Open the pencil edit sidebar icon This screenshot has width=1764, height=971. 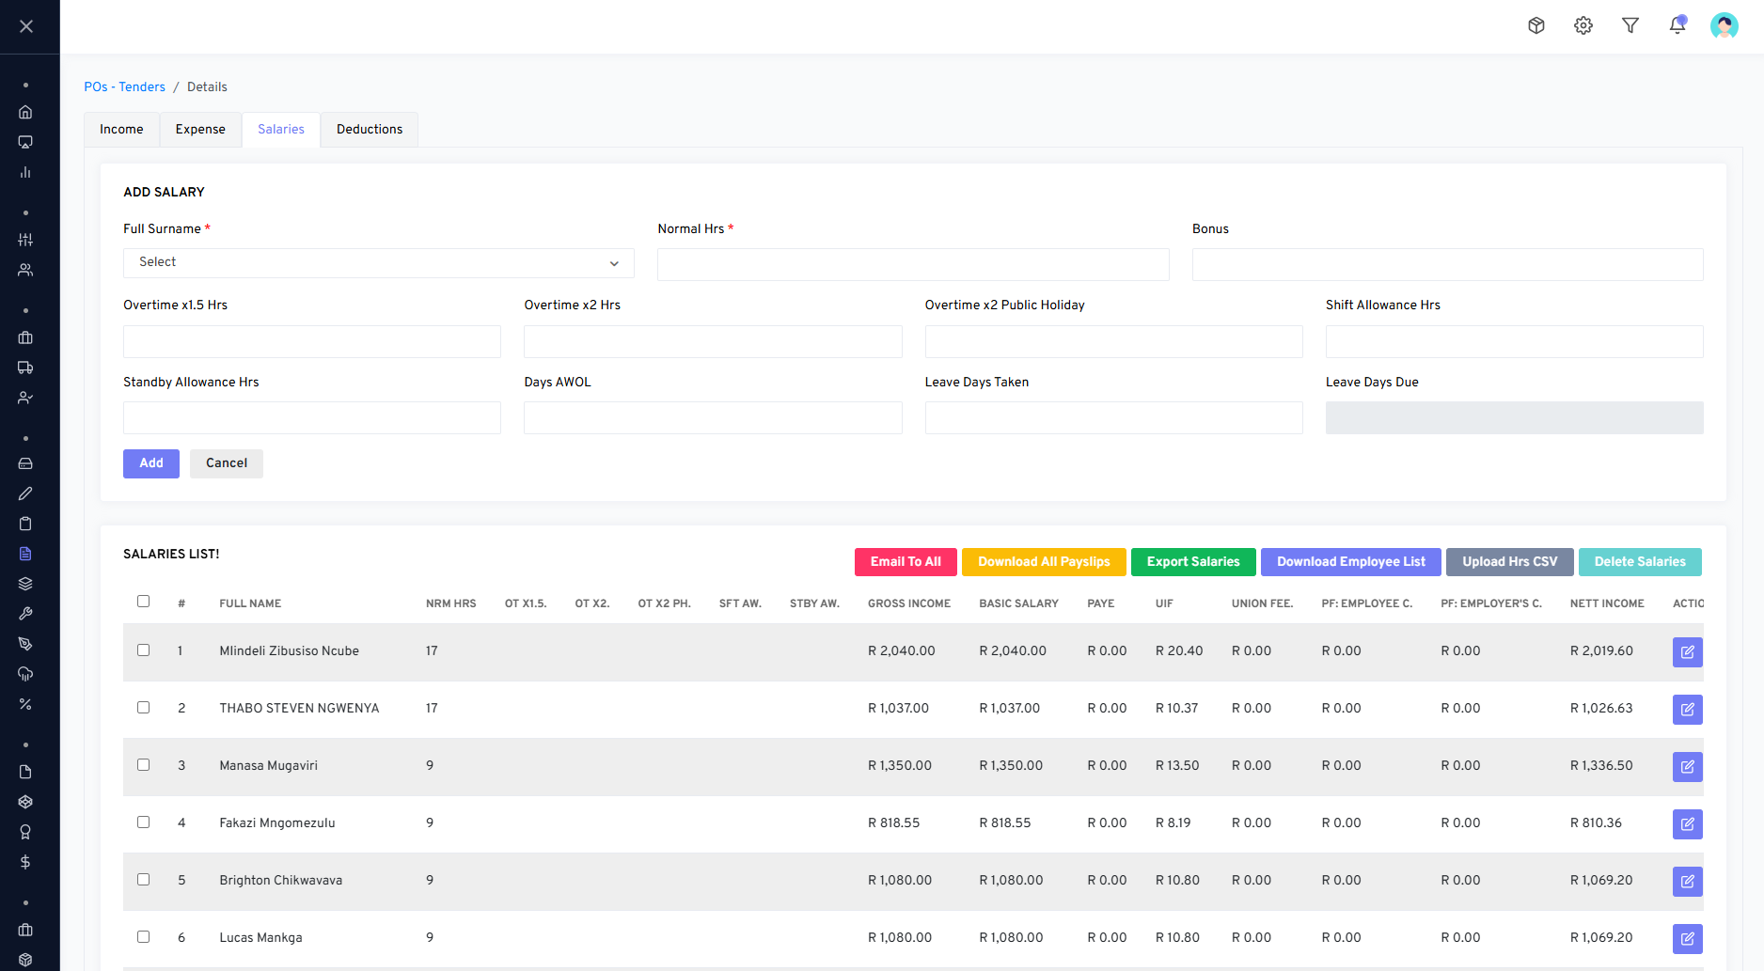25,493
